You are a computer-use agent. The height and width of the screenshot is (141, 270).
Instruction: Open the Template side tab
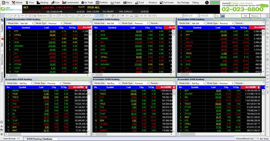pos(2,27)
